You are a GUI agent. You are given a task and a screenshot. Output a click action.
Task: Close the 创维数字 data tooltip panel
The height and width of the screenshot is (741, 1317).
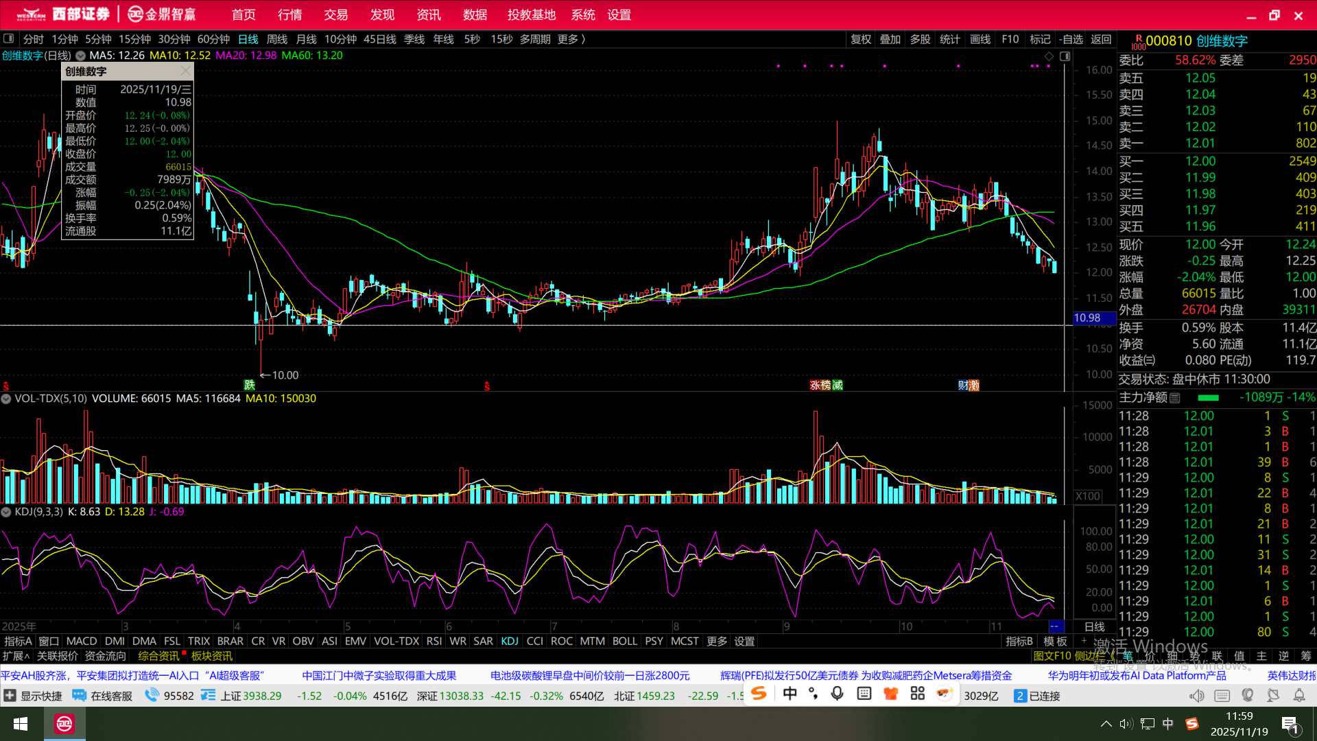(185, 71)
